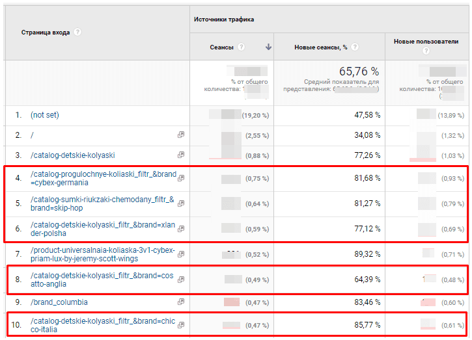Open /catalog-detskie-kolyaski external link icon
Screen dimensions: 472x340
pos(181,155)
